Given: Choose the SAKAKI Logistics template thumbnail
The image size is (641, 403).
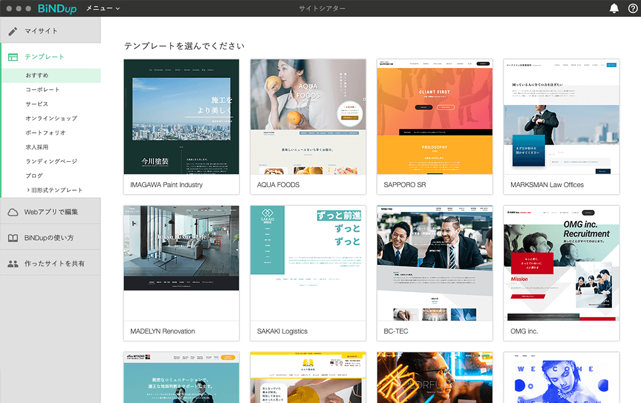Looking at the screenshot, I should [308, 263].
